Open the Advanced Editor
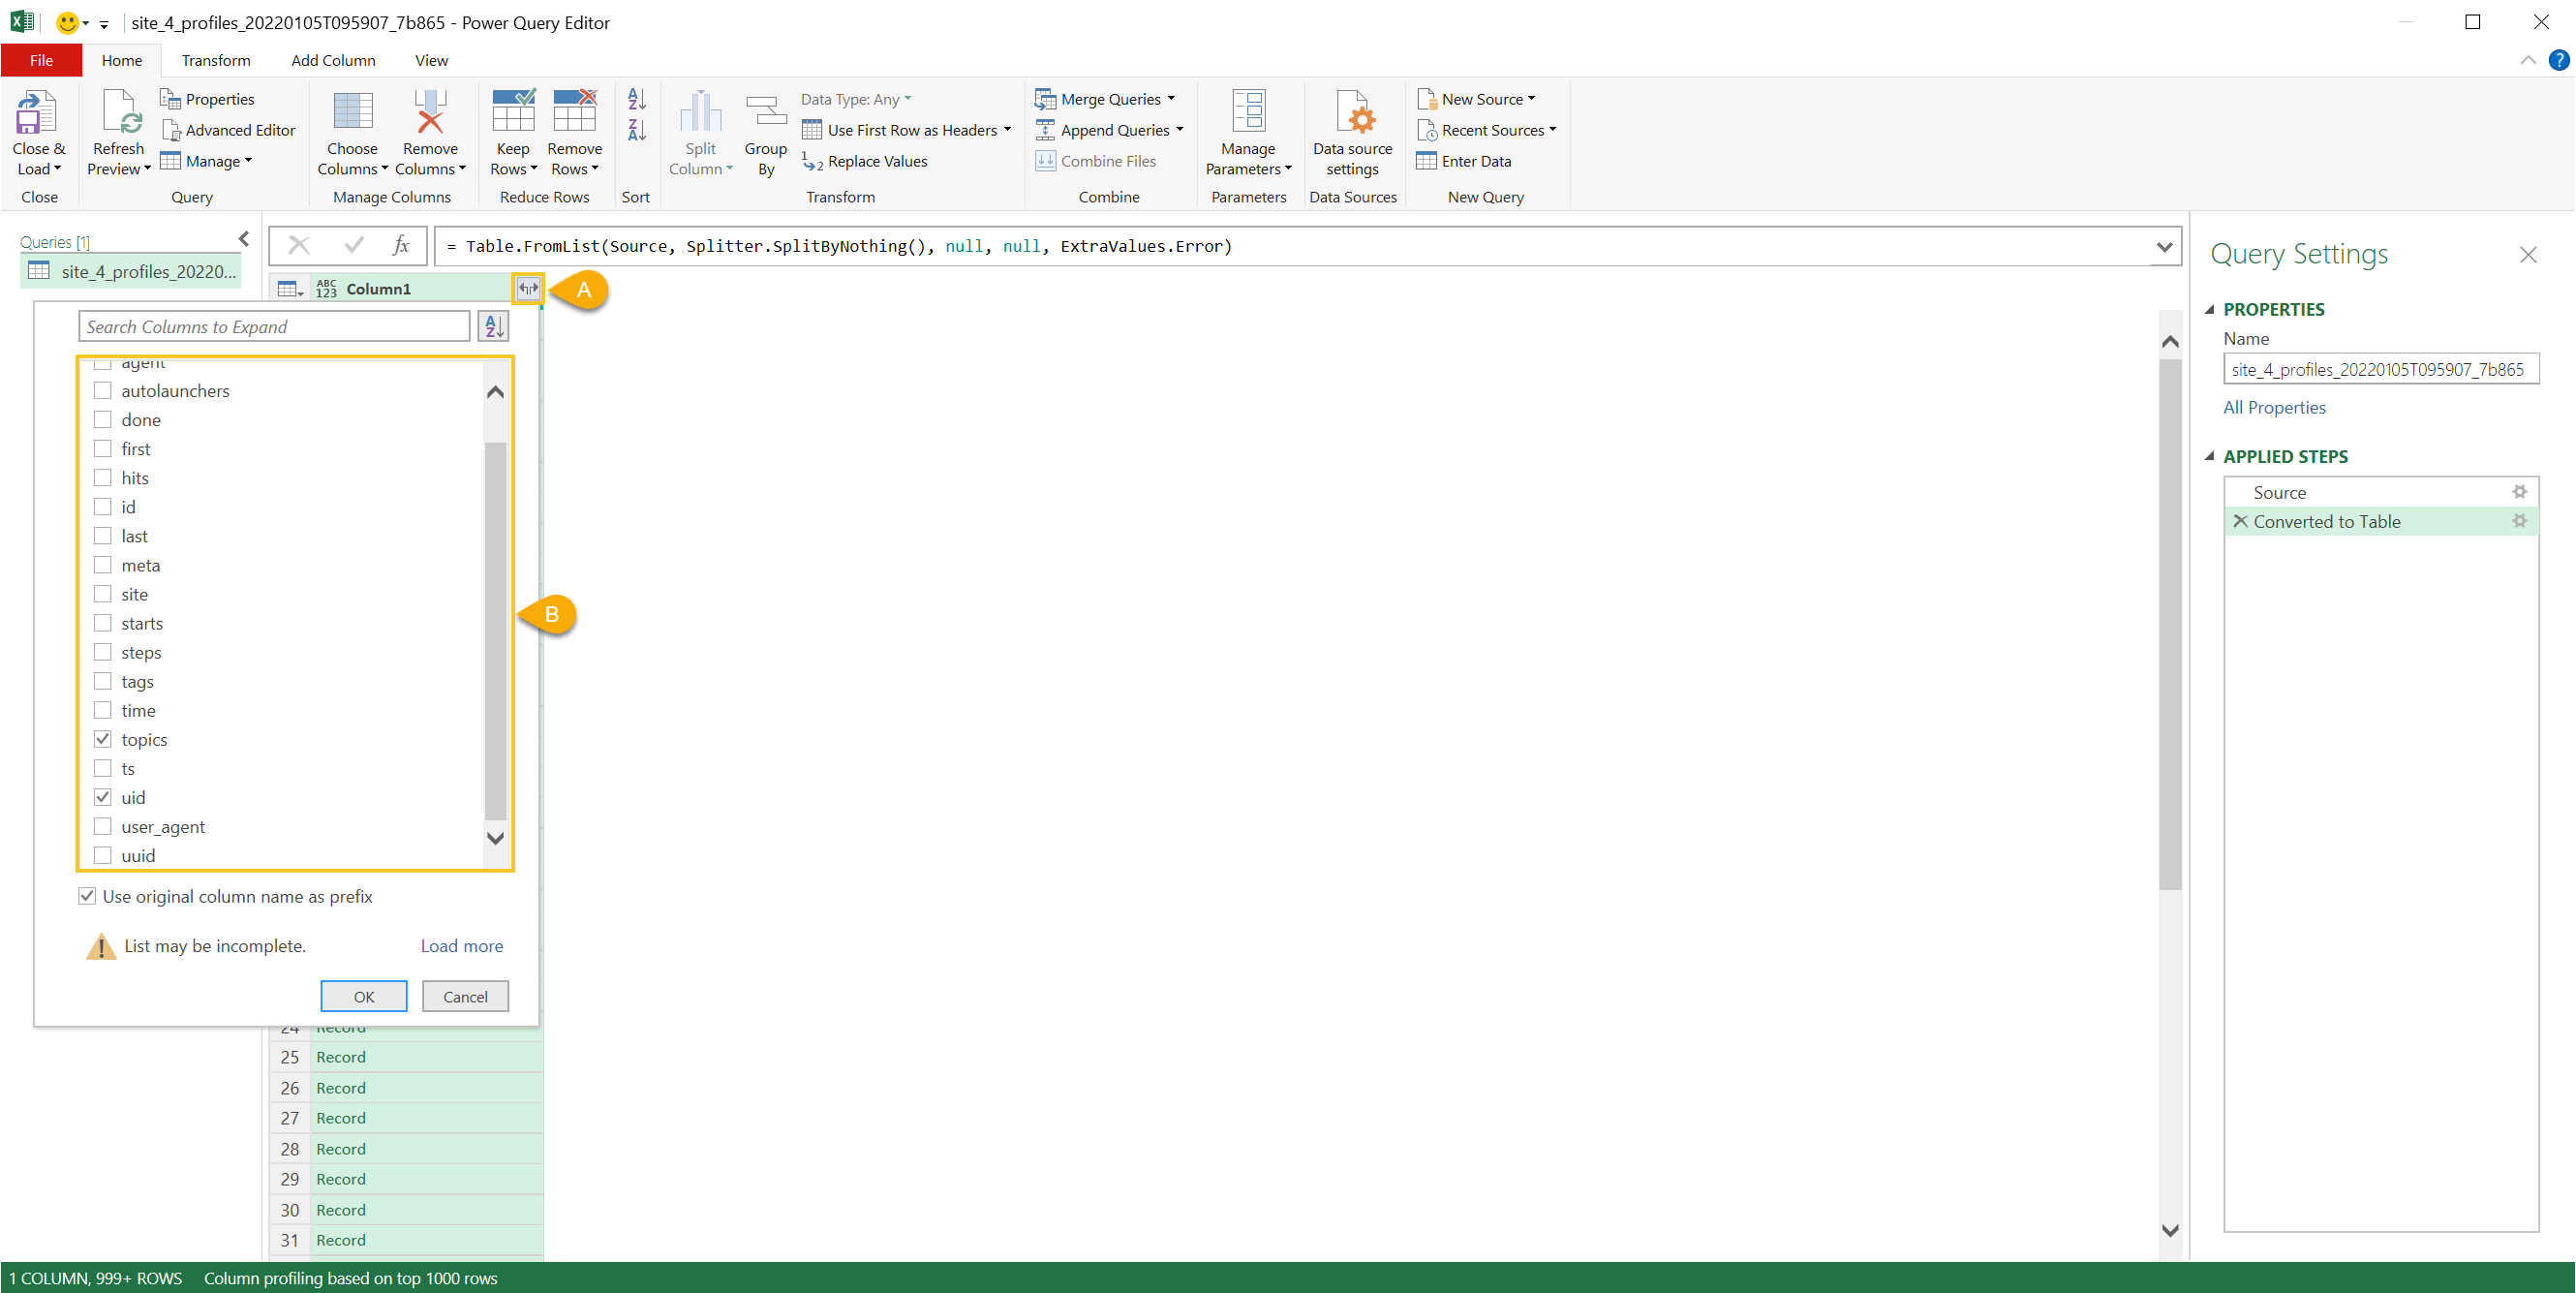The width and height of the screenshot is (2576, 1293). pos(229,130)
